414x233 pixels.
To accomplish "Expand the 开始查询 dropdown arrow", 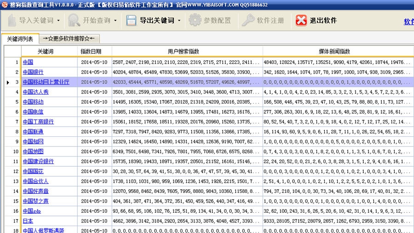I will 115,21.
